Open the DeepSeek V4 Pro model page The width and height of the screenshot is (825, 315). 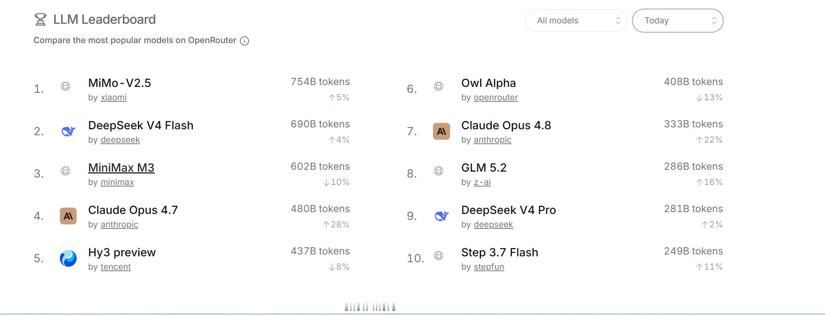point(508,210)
